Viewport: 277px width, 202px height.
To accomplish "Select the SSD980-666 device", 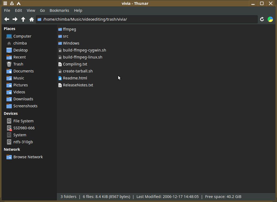I will [x=24, y=128].
